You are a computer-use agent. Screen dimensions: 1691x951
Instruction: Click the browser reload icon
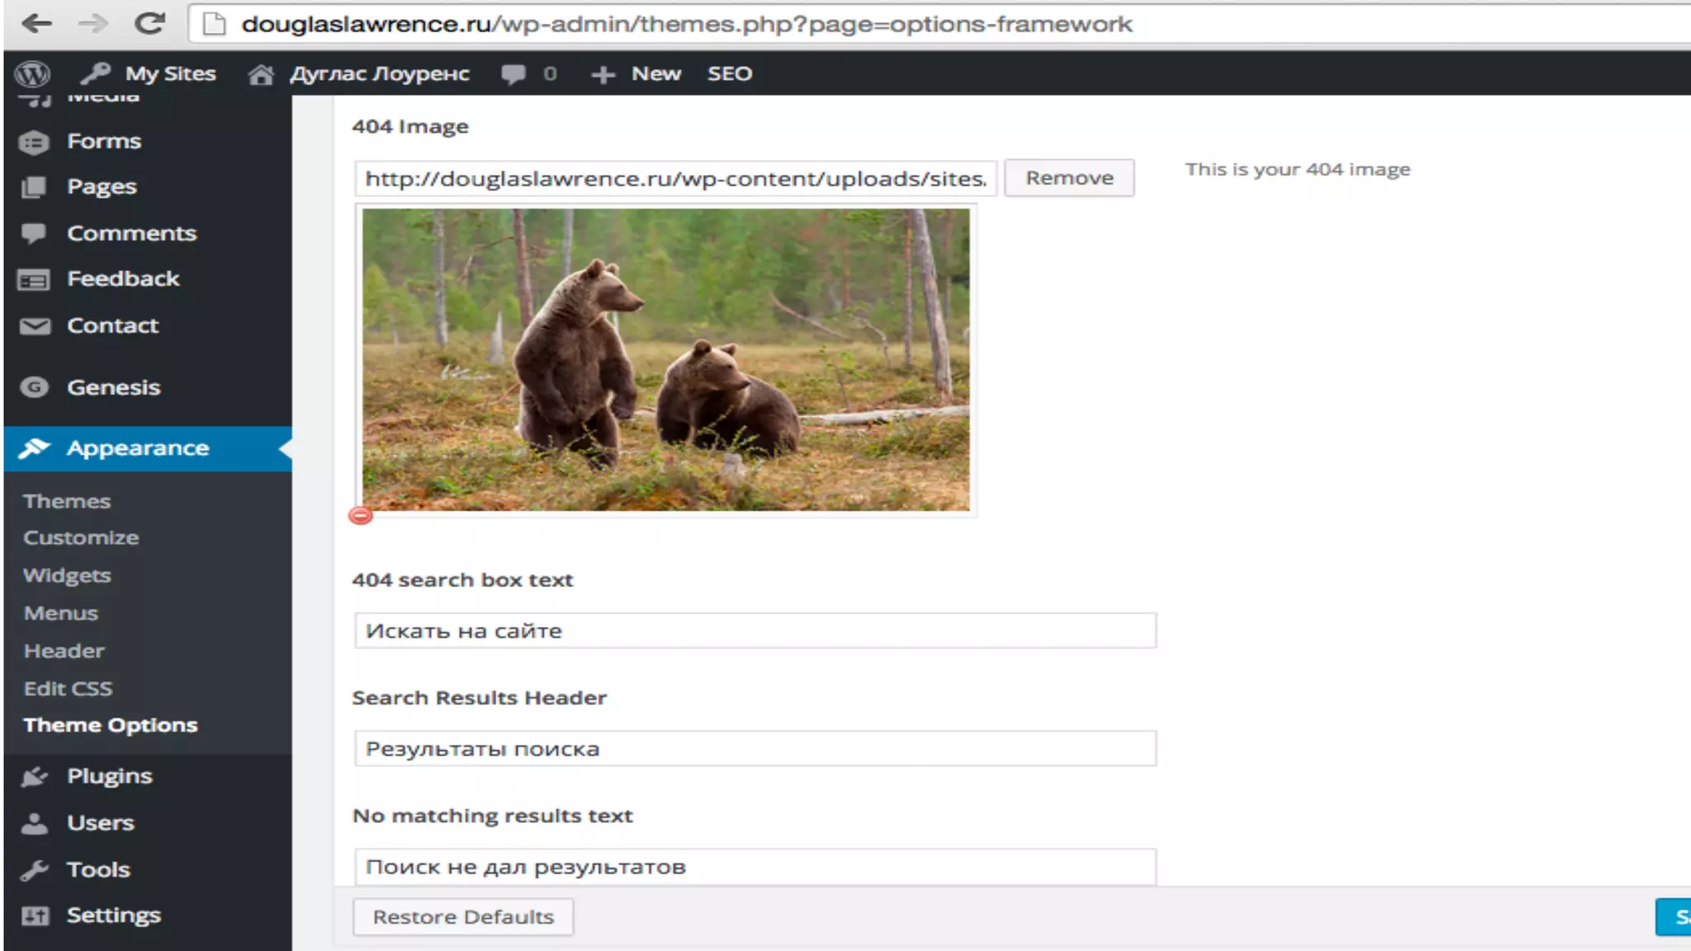tap(149, 24)
